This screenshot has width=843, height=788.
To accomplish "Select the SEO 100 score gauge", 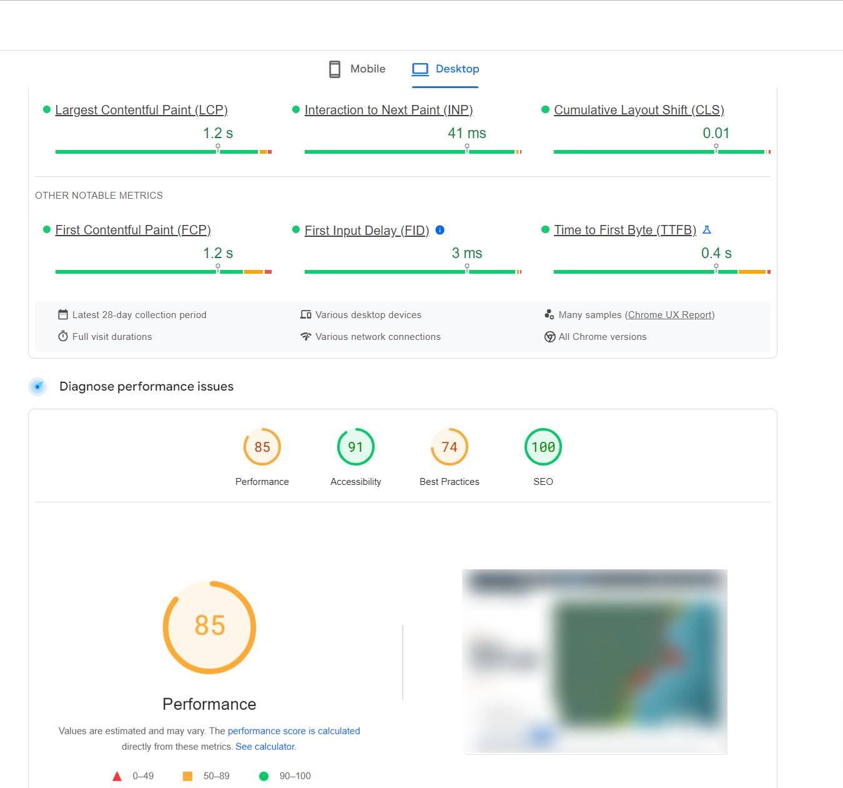I will coord(543,447).
